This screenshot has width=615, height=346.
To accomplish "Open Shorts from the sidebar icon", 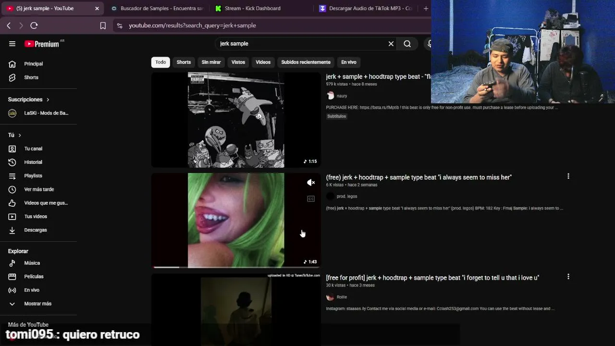I will pyautogui.click(x=12, y=77).
